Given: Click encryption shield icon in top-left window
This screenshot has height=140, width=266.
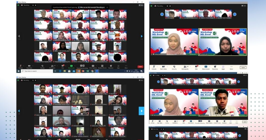Looking at the screenshot, I should point(18,5).
